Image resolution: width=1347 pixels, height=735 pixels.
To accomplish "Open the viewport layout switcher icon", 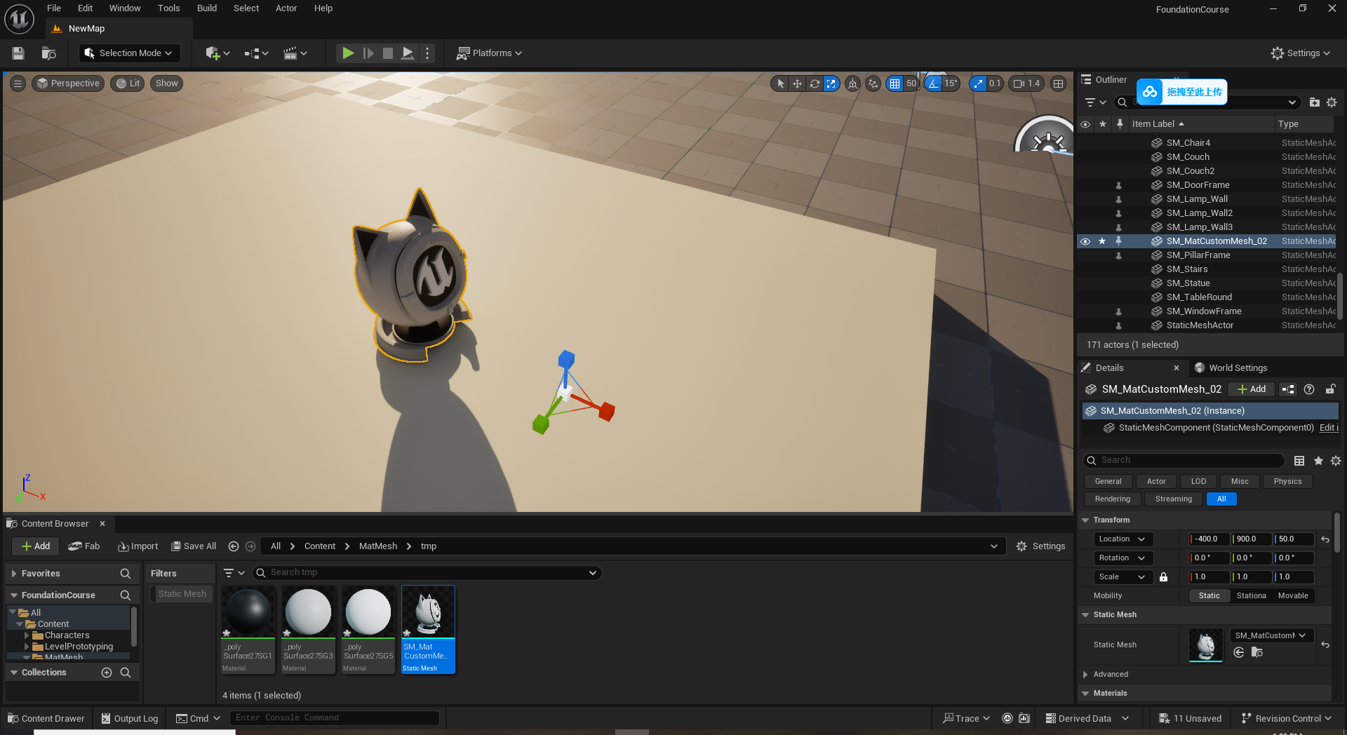I will click(x=1059, y=83).
